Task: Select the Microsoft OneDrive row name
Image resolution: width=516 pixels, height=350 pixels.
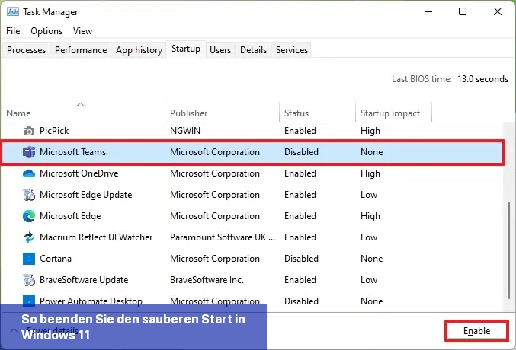Action: click(x=79, y=173)
